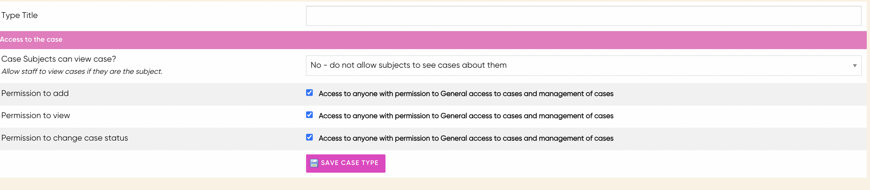Focus the Type Title text field
870x190 pixels.
click(584, 15)
